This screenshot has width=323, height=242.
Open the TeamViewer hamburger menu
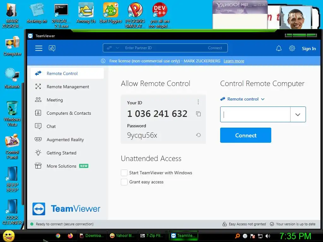[39, 48]
